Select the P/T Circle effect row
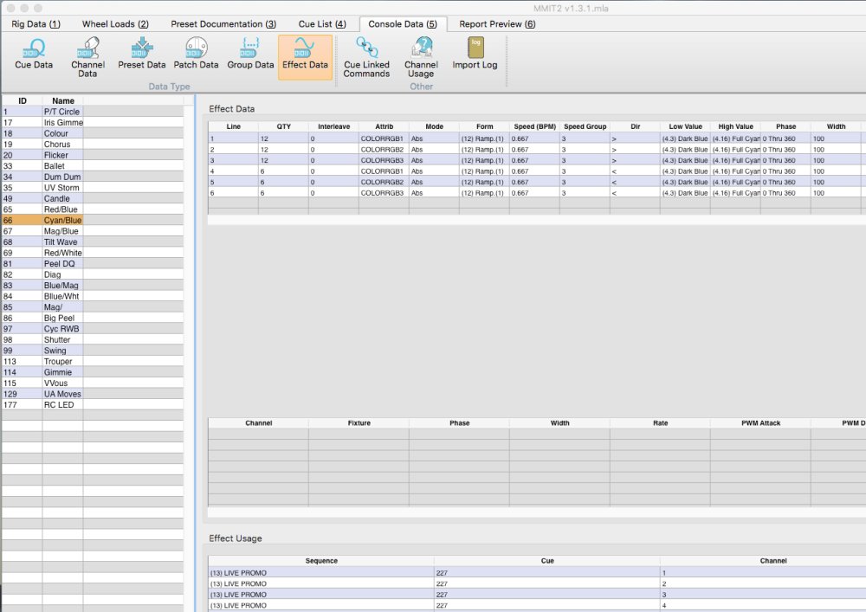866x612 pixels. point(61,112)
